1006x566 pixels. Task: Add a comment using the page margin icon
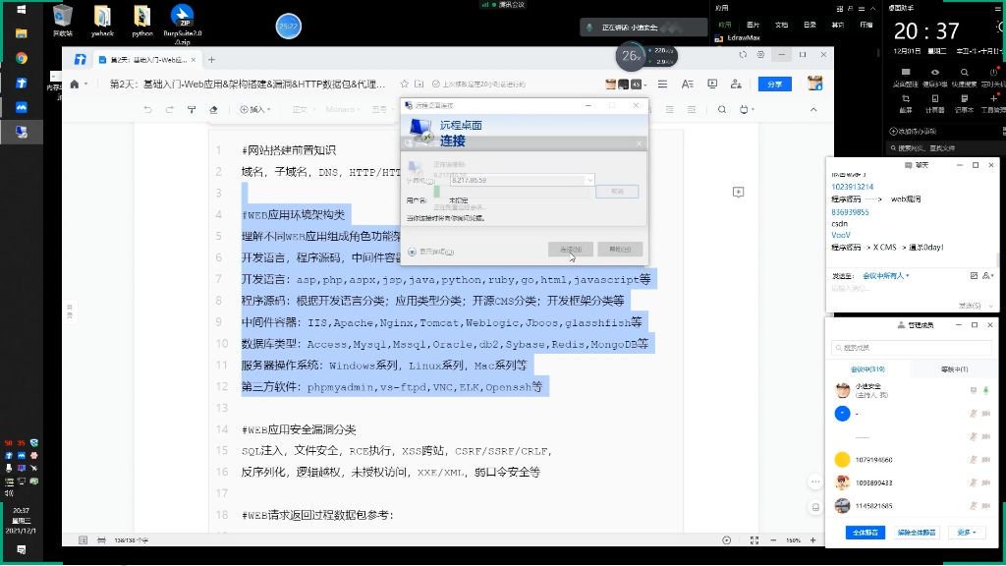(x=739, y=192)
